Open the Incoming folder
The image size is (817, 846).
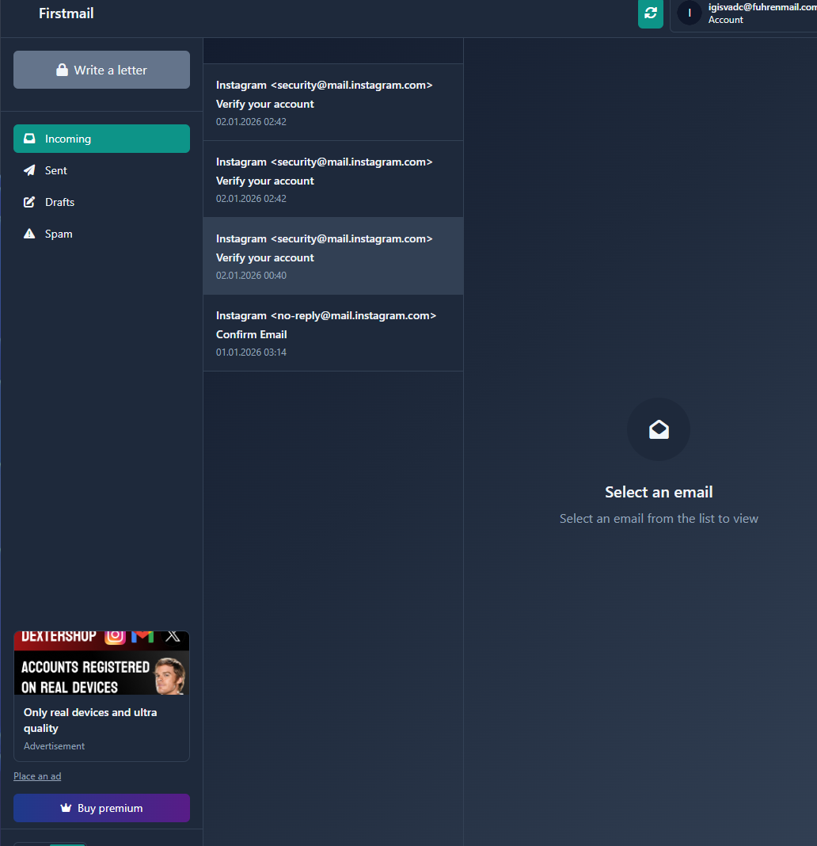101,139
